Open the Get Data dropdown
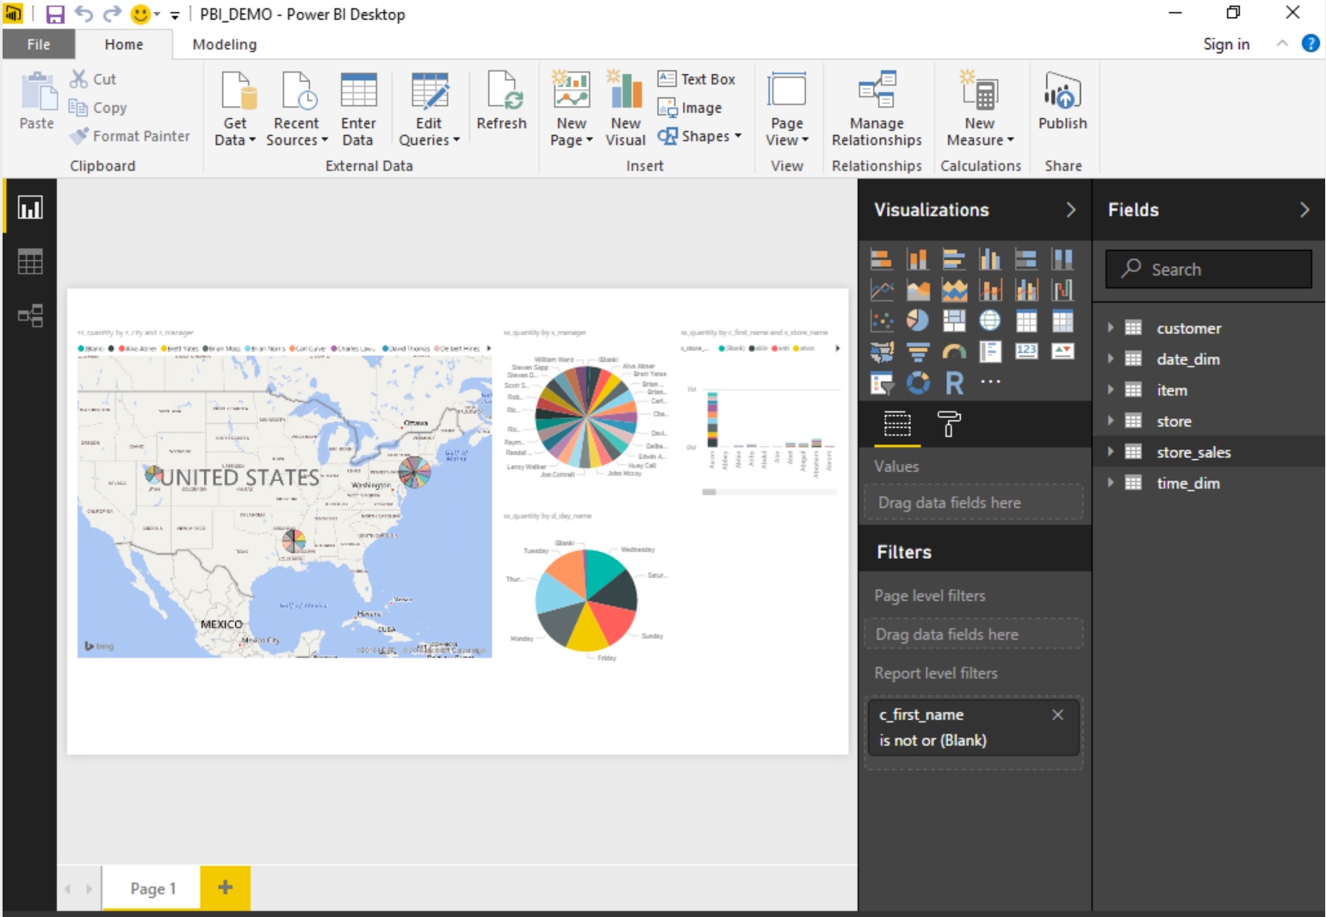This screenshot has height=917, width=1326. tap(235, 132)
